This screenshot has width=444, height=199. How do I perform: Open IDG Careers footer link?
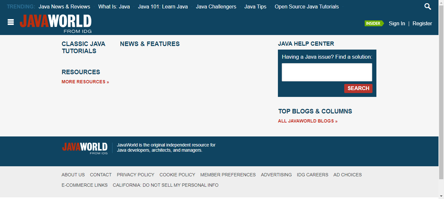pos(313,175)
